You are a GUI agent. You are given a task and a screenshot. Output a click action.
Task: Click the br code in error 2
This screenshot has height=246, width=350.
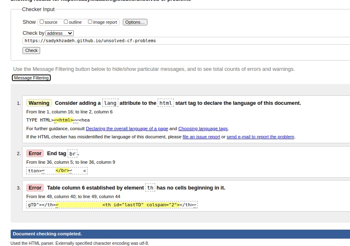pos(72,153)
